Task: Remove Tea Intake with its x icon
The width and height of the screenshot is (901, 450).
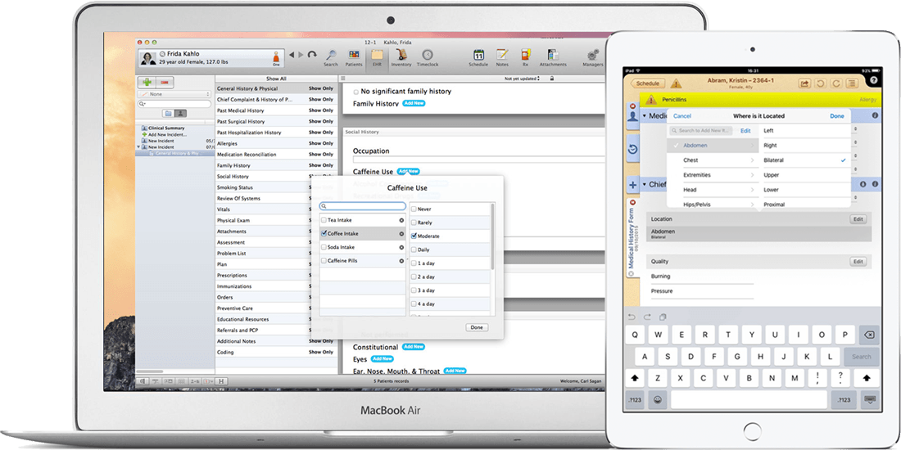Action: (401, 220)
